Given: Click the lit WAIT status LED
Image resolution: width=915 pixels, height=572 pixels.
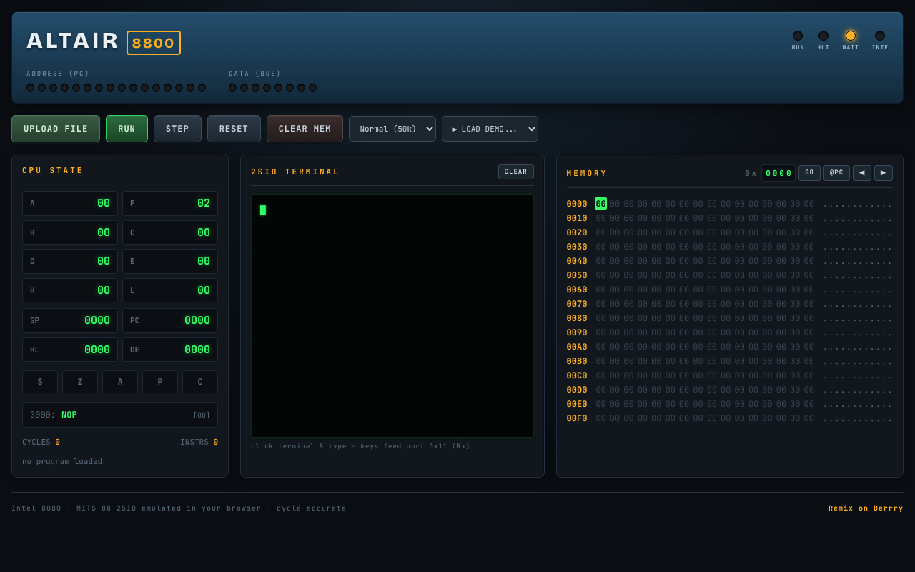Looking at the screenshot, I should tap(851, 36).
